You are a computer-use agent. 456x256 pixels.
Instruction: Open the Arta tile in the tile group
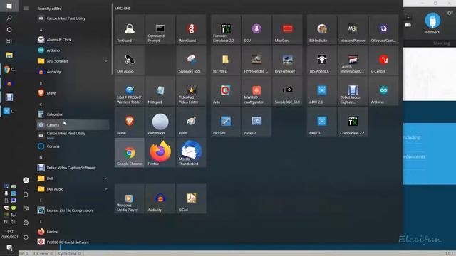226,91
